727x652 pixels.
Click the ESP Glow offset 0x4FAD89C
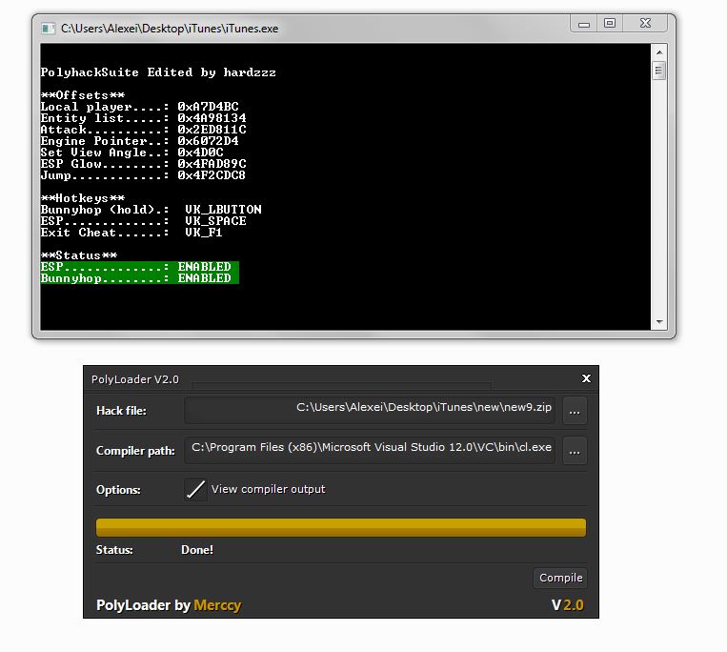pyautogui.click(x=212, y=164)
